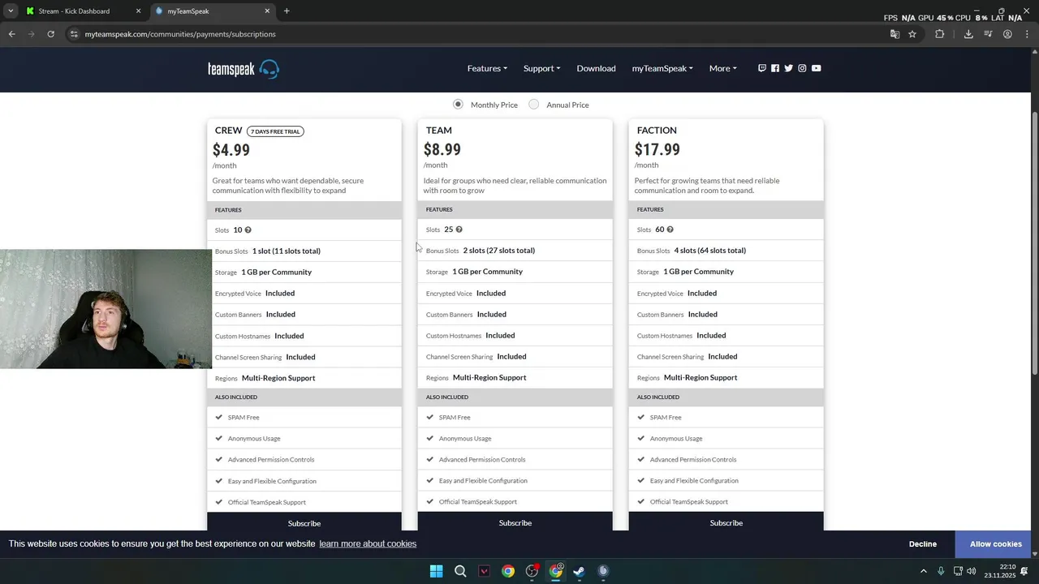
Task: Expand the Features menu
Action: pos(487,68)
